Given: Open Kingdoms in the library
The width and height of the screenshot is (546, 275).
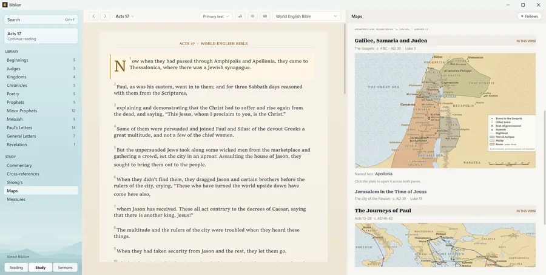Looking at the screenshot, I should pyautogui.click(x=41, y=77).
